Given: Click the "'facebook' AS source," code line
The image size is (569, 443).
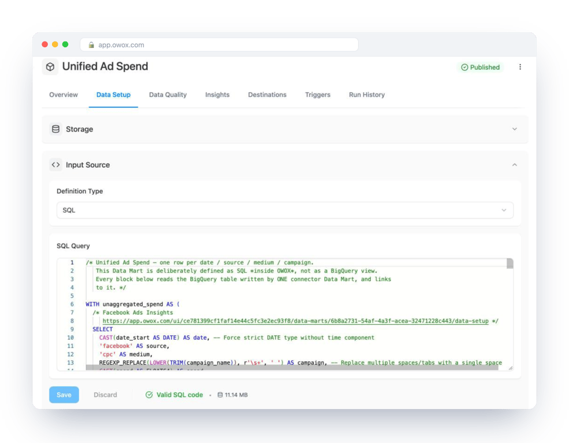Looking at the screenshot, I should pyautogui.click(x=134, y=346).
